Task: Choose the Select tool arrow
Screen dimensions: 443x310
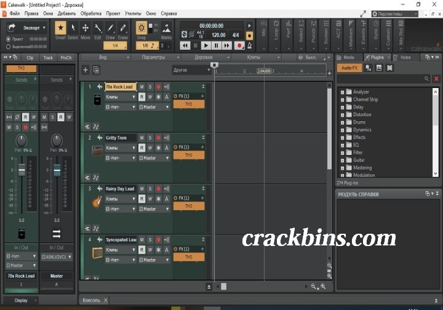Action: click(x=73, y=28)
